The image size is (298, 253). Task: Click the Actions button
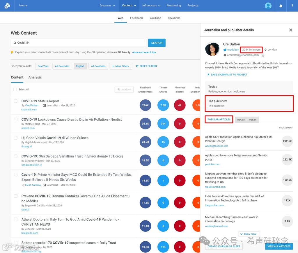click(124, 90)
